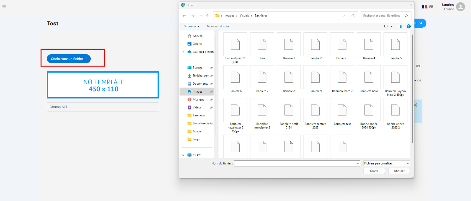Viewport: 471px width, 201px height.
Task: Open the help question mark
Action: [409, 26]
